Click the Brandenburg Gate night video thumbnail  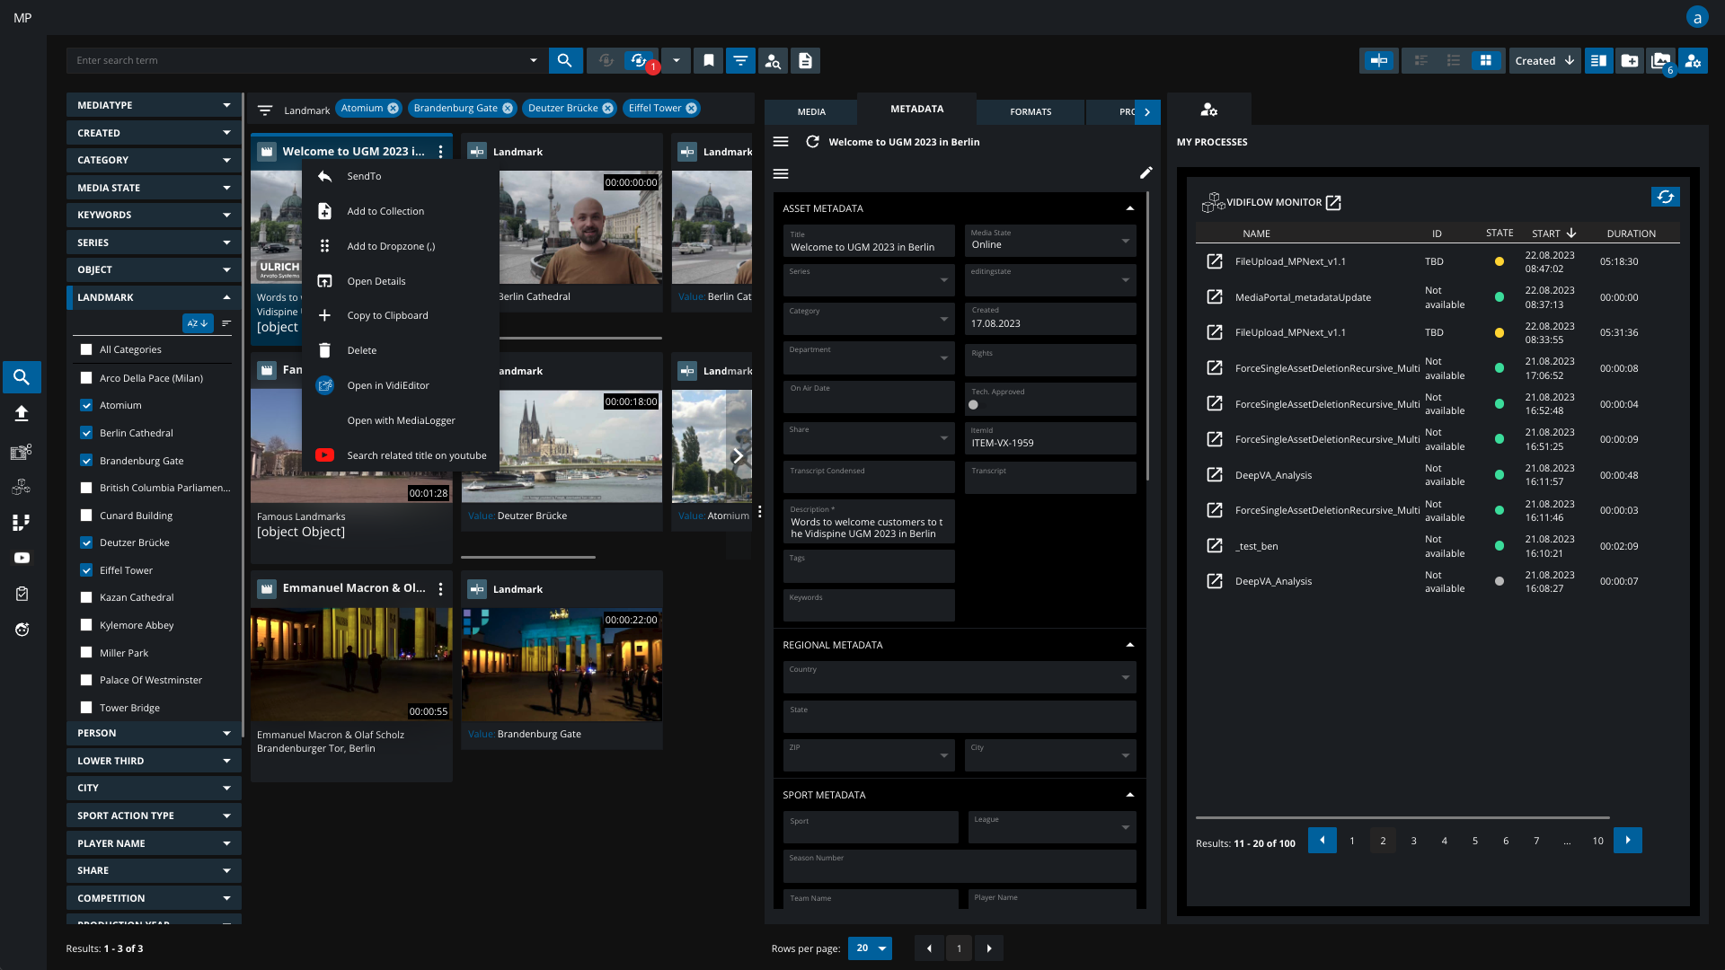562,665
